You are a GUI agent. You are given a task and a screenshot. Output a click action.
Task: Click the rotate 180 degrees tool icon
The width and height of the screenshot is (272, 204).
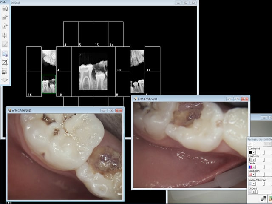pyautogui.click(x=5, y=9)
